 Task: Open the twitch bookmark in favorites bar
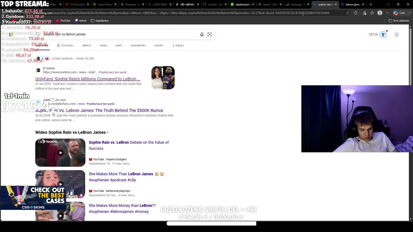click(x=81, y=21)
